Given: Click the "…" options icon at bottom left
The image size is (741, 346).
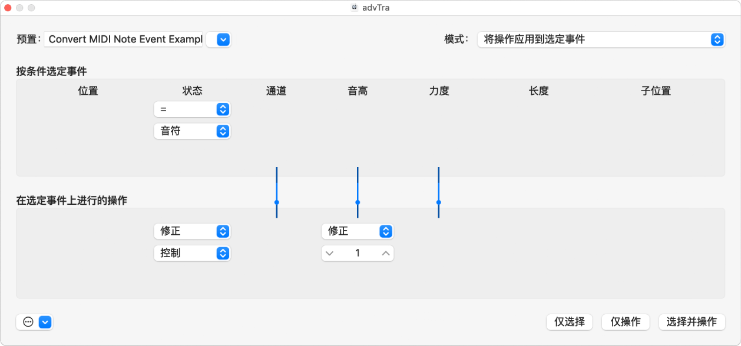Looking at the screenshot, I should (27, 322).
